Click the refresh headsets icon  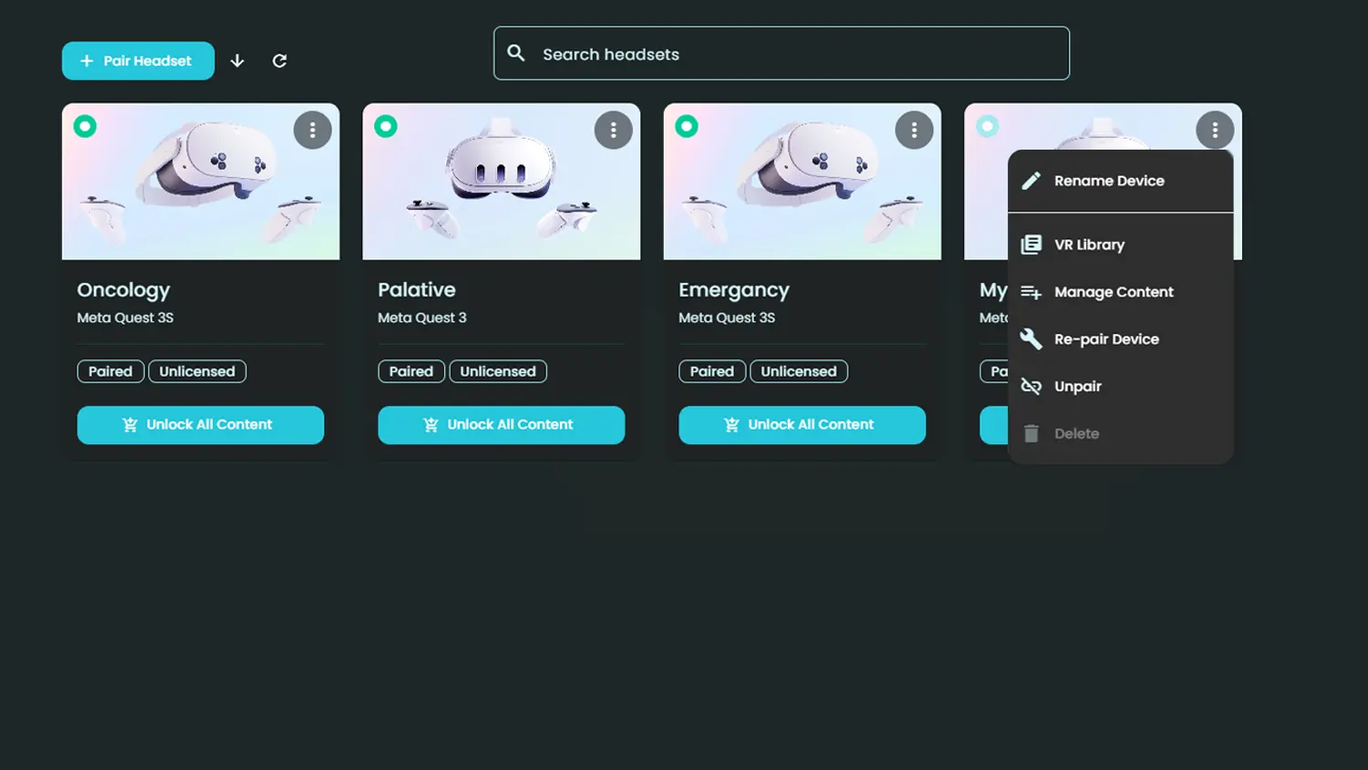click(x=280, y=61)
